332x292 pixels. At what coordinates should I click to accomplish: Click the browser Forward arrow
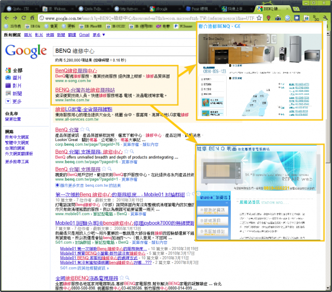coord(15,18)
